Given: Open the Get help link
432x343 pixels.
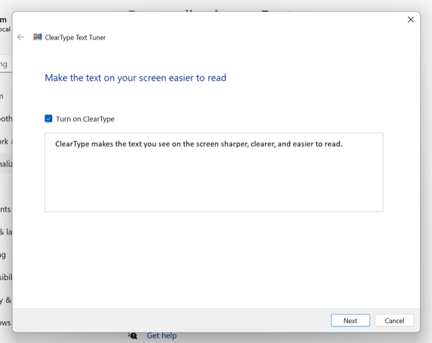Looking at the screenshot, I should click(x=162, y=336).
